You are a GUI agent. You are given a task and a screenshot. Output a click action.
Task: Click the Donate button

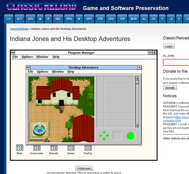click(170, 88)
